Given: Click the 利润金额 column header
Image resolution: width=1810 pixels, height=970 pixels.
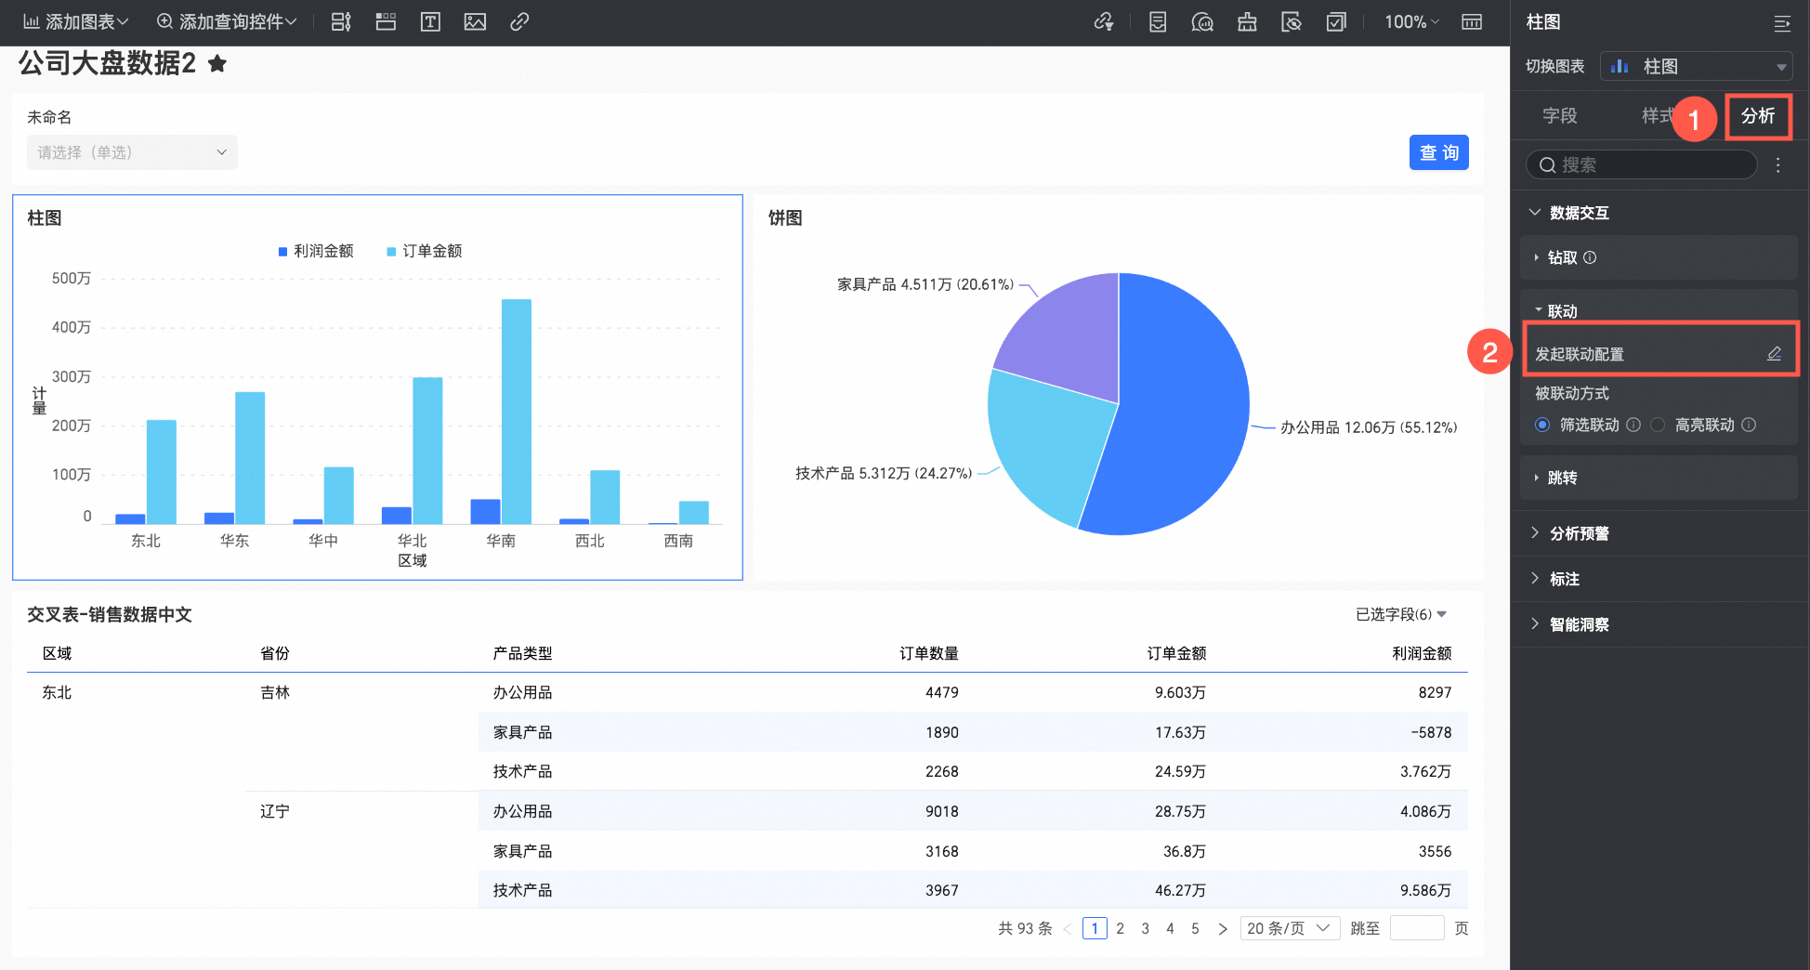Looking at the screenshot, I should (x=1422, y=653).
